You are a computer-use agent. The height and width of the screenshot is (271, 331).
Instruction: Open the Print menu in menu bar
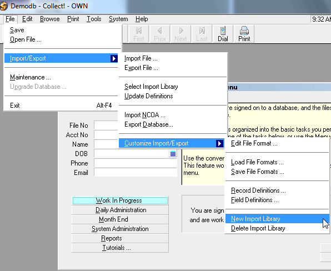coord(73,19)
